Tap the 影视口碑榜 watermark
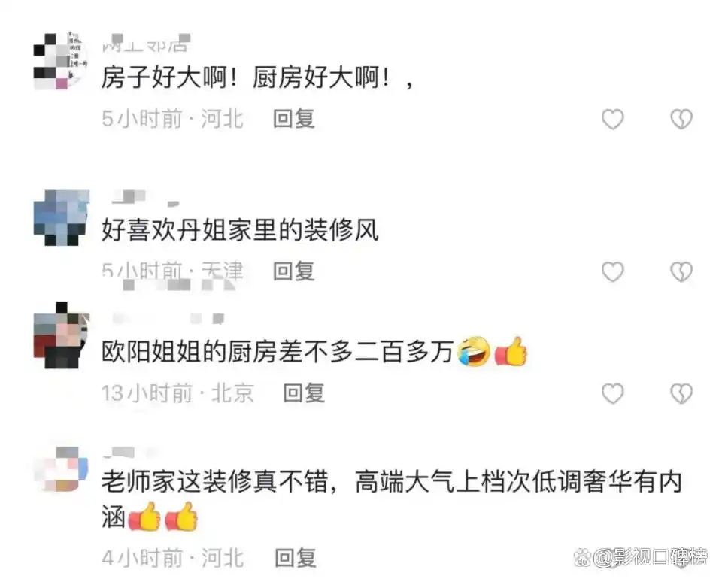Viewport: 722px width, 582px height. 642,557
